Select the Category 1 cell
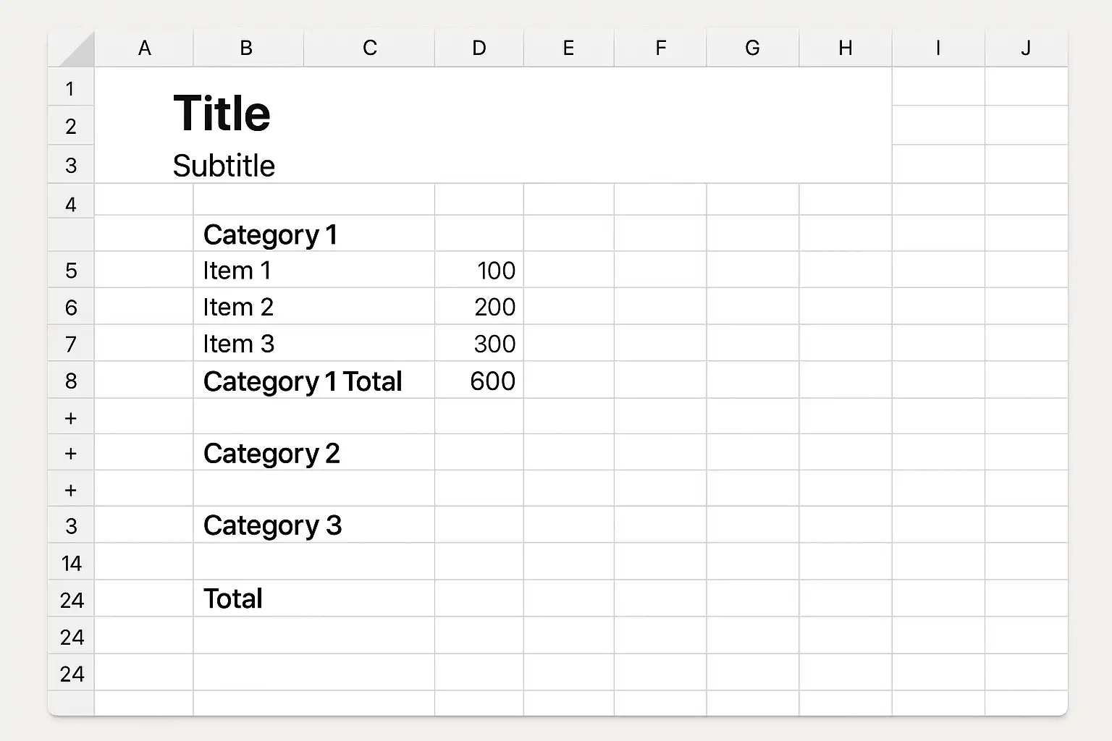Image resolution: width=1112 pixels, height=741 pixels. pyautogui.click(x=313, y=234)
